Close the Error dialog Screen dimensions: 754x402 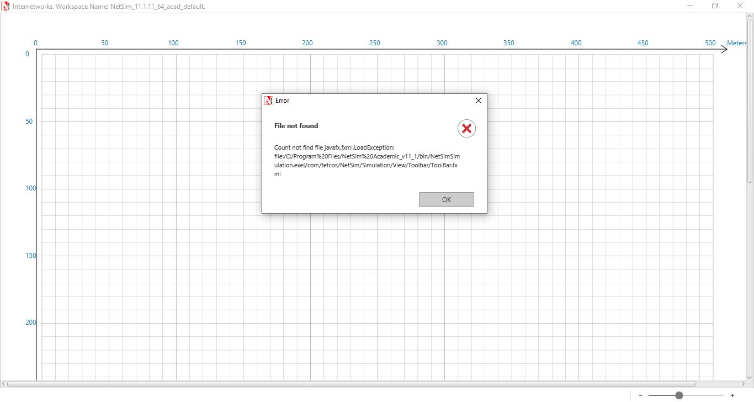coord(479,100)
